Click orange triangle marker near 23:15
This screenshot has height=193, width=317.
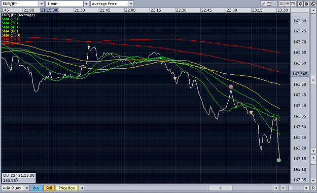(x=251, y=113)
